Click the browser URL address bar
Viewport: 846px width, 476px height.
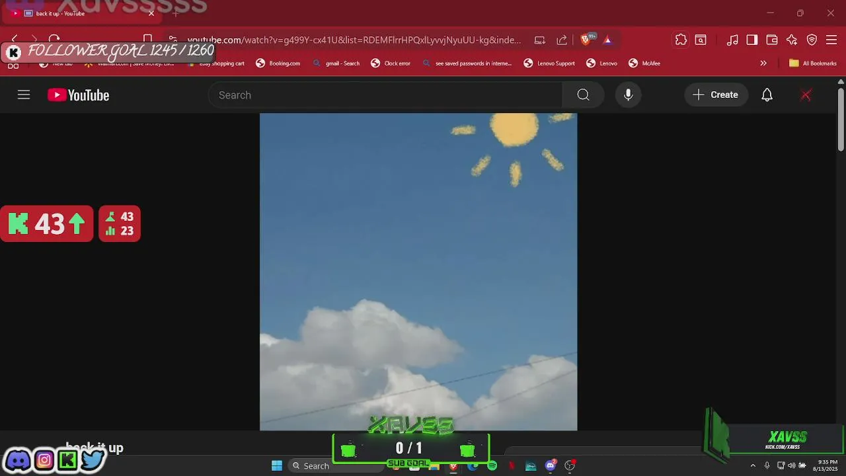point(354,40)
